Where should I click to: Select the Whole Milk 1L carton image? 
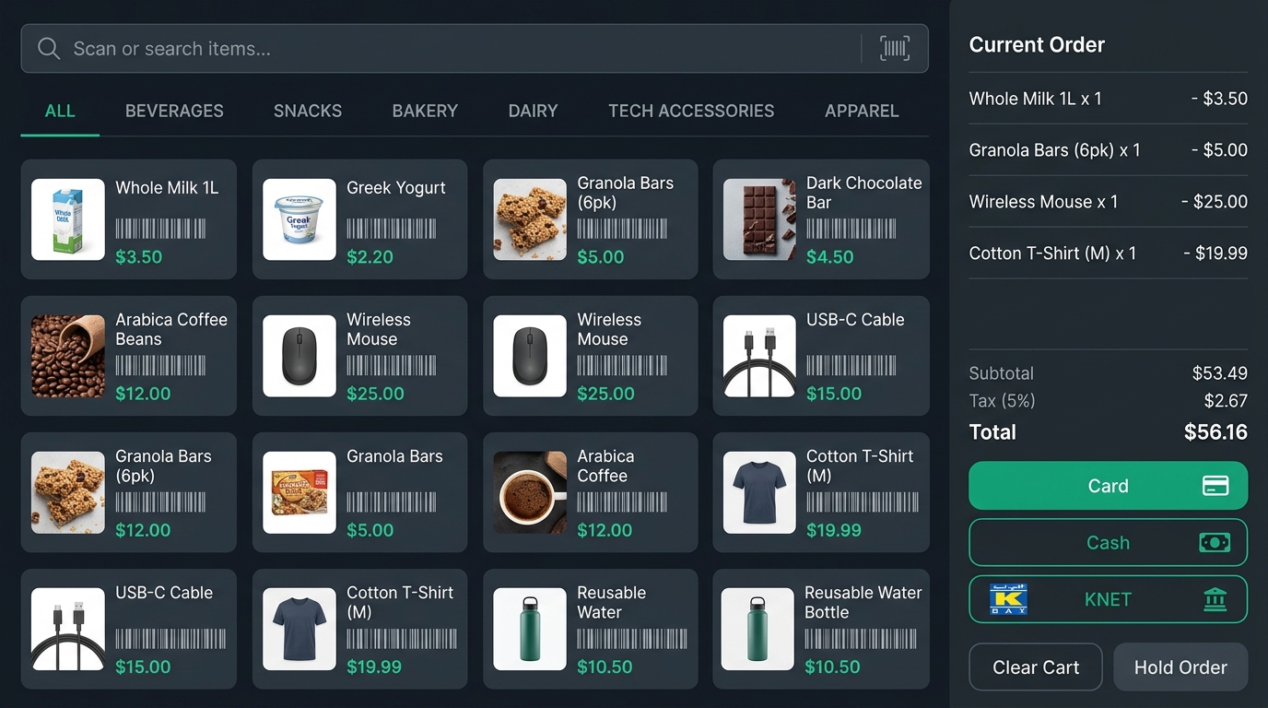68,219
